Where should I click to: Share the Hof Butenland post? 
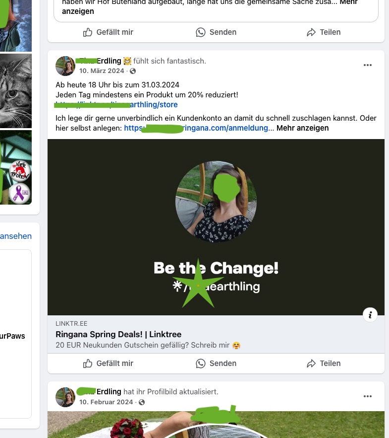[x=324, y=32]
